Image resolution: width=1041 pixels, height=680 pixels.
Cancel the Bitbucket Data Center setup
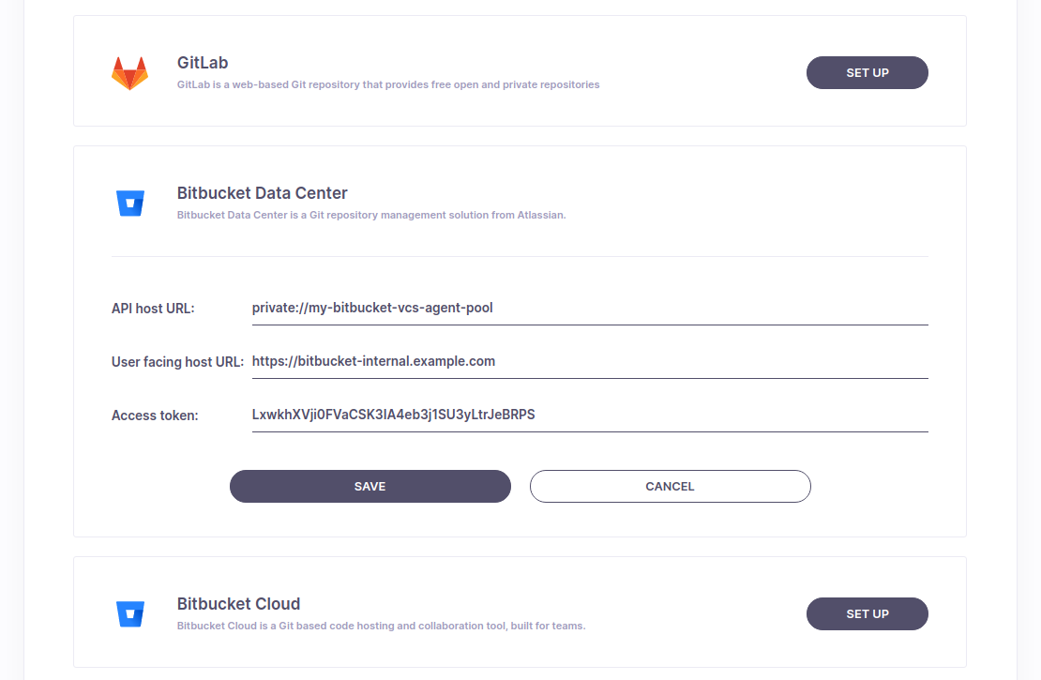670,486
